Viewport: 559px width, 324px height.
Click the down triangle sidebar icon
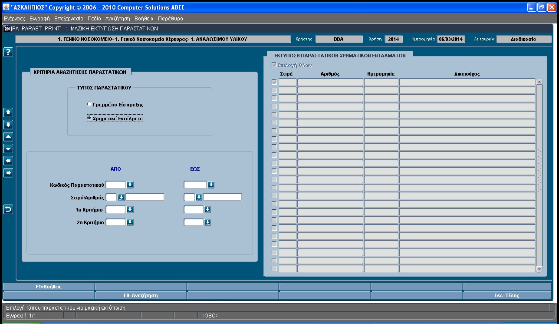coord(8,149)
